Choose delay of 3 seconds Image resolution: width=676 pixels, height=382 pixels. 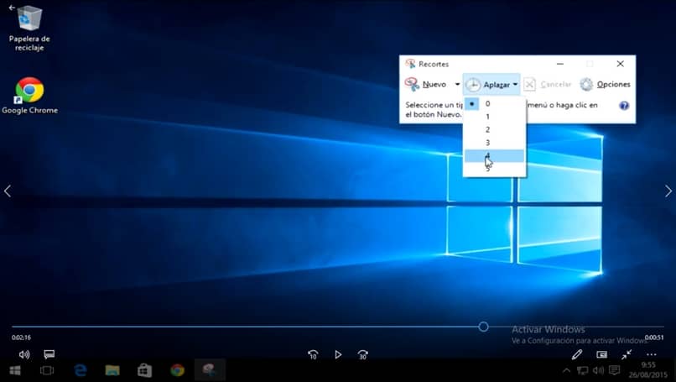click(x=495, y=143)
